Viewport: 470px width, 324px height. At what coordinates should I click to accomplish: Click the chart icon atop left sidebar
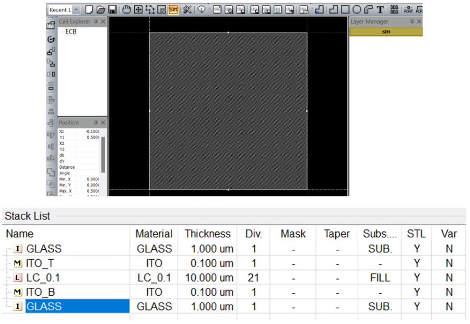click(51, 26)
